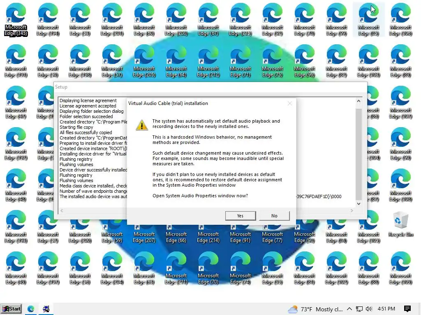Select the Setup installer taskbar icon
This screenshot has width=421, height=315.
coord(46,309)
